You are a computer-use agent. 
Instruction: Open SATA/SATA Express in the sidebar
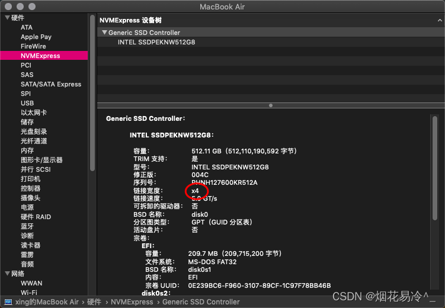(51, 84)
